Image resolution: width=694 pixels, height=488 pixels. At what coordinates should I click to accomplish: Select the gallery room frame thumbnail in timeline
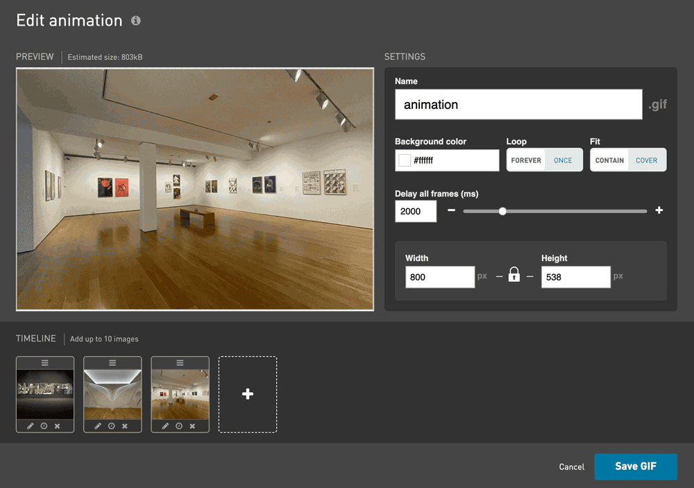pos(180,394)
